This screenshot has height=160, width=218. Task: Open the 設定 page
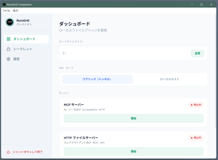coord(26,59)
